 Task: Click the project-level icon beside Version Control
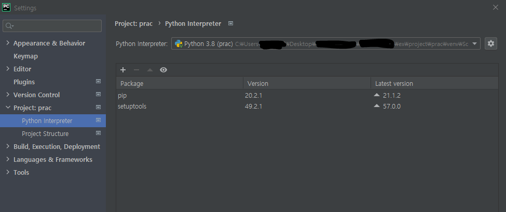98,95
